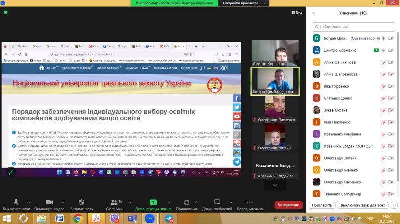Image resolution: width=400 pixels, height=224 pixels.
Task: Toggle Дмитро Корнієнко's microphone in participants list
Action: 384,50
